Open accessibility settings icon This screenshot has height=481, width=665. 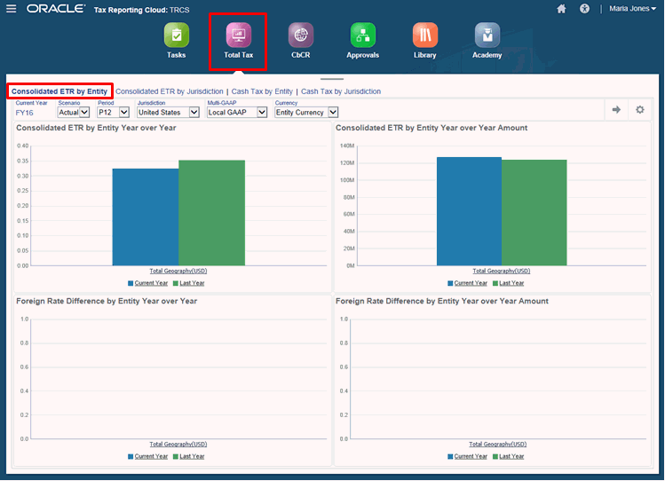(x=584, y=9)
